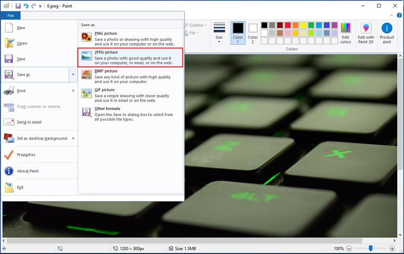This screenshot has height=254, width=404.
Task: Open the Size thickness dropdown
Action: pyautogui.click(x=219, y=33)
